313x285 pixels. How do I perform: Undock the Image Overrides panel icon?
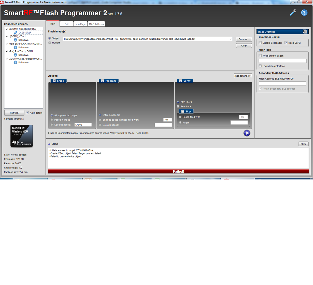305,32
